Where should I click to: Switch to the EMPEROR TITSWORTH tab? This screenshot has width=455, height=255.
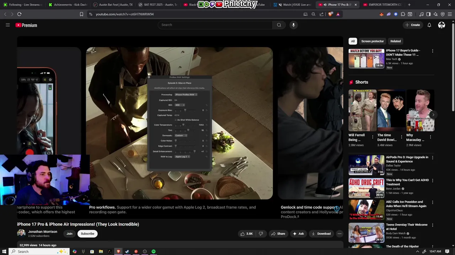pyautogui.click(x=382, y=5)
